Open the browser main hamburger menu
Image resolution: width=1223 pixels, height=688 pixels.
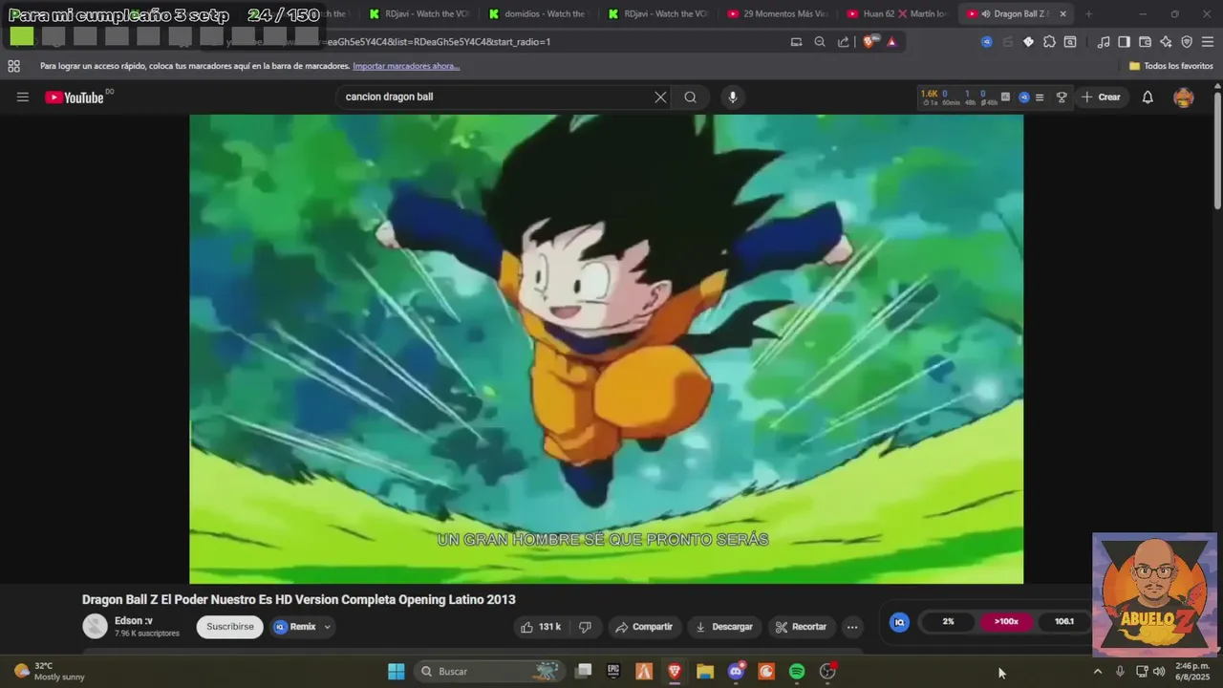(x=1208, y=41)
